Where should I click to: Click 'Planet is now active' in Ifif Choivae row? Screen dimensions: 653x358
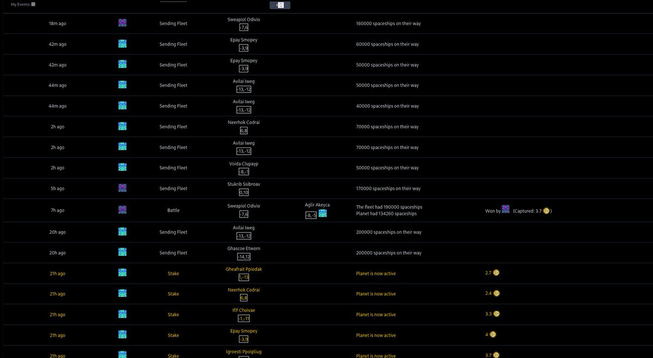[x=376, y=315]
